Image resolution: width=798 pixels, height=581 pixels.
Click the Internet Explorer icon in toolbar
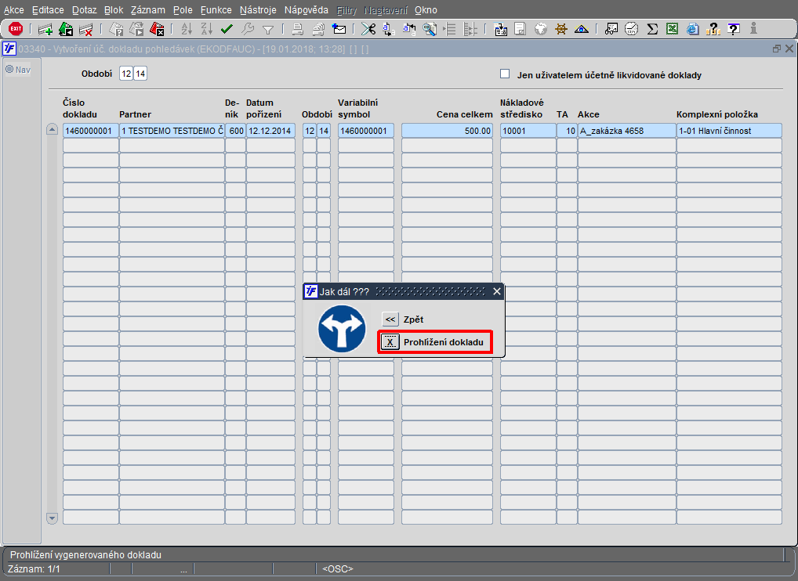click(693, 29)
